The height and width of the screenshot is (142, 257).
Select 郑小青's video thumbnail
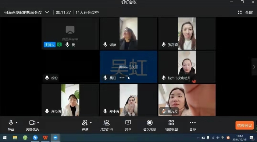pyautogui.click(x=129, y=100)
